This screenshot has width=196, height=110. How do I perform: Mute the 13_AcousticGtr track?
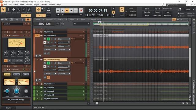45,39
